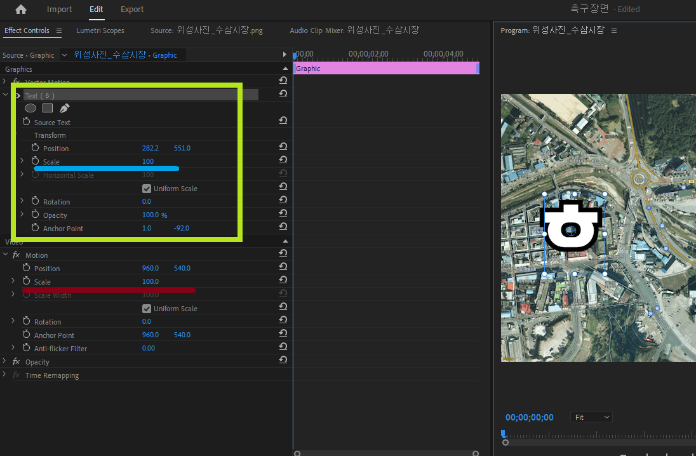Reset the text Anchor Point parameter

(283, 226)
